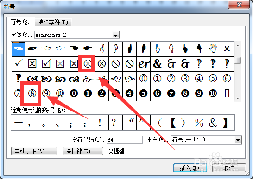Pick the recently used left bracket 【

point(171,123)
